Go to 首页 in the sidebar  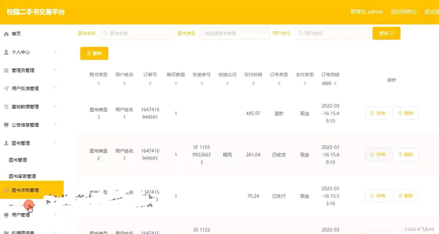point(16,34)
